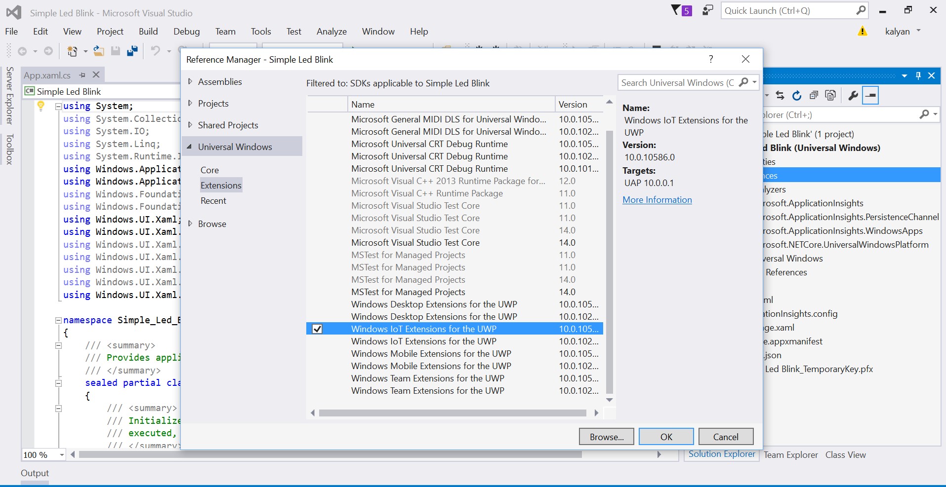Click the Open File folder icon

tap(99, 51)
